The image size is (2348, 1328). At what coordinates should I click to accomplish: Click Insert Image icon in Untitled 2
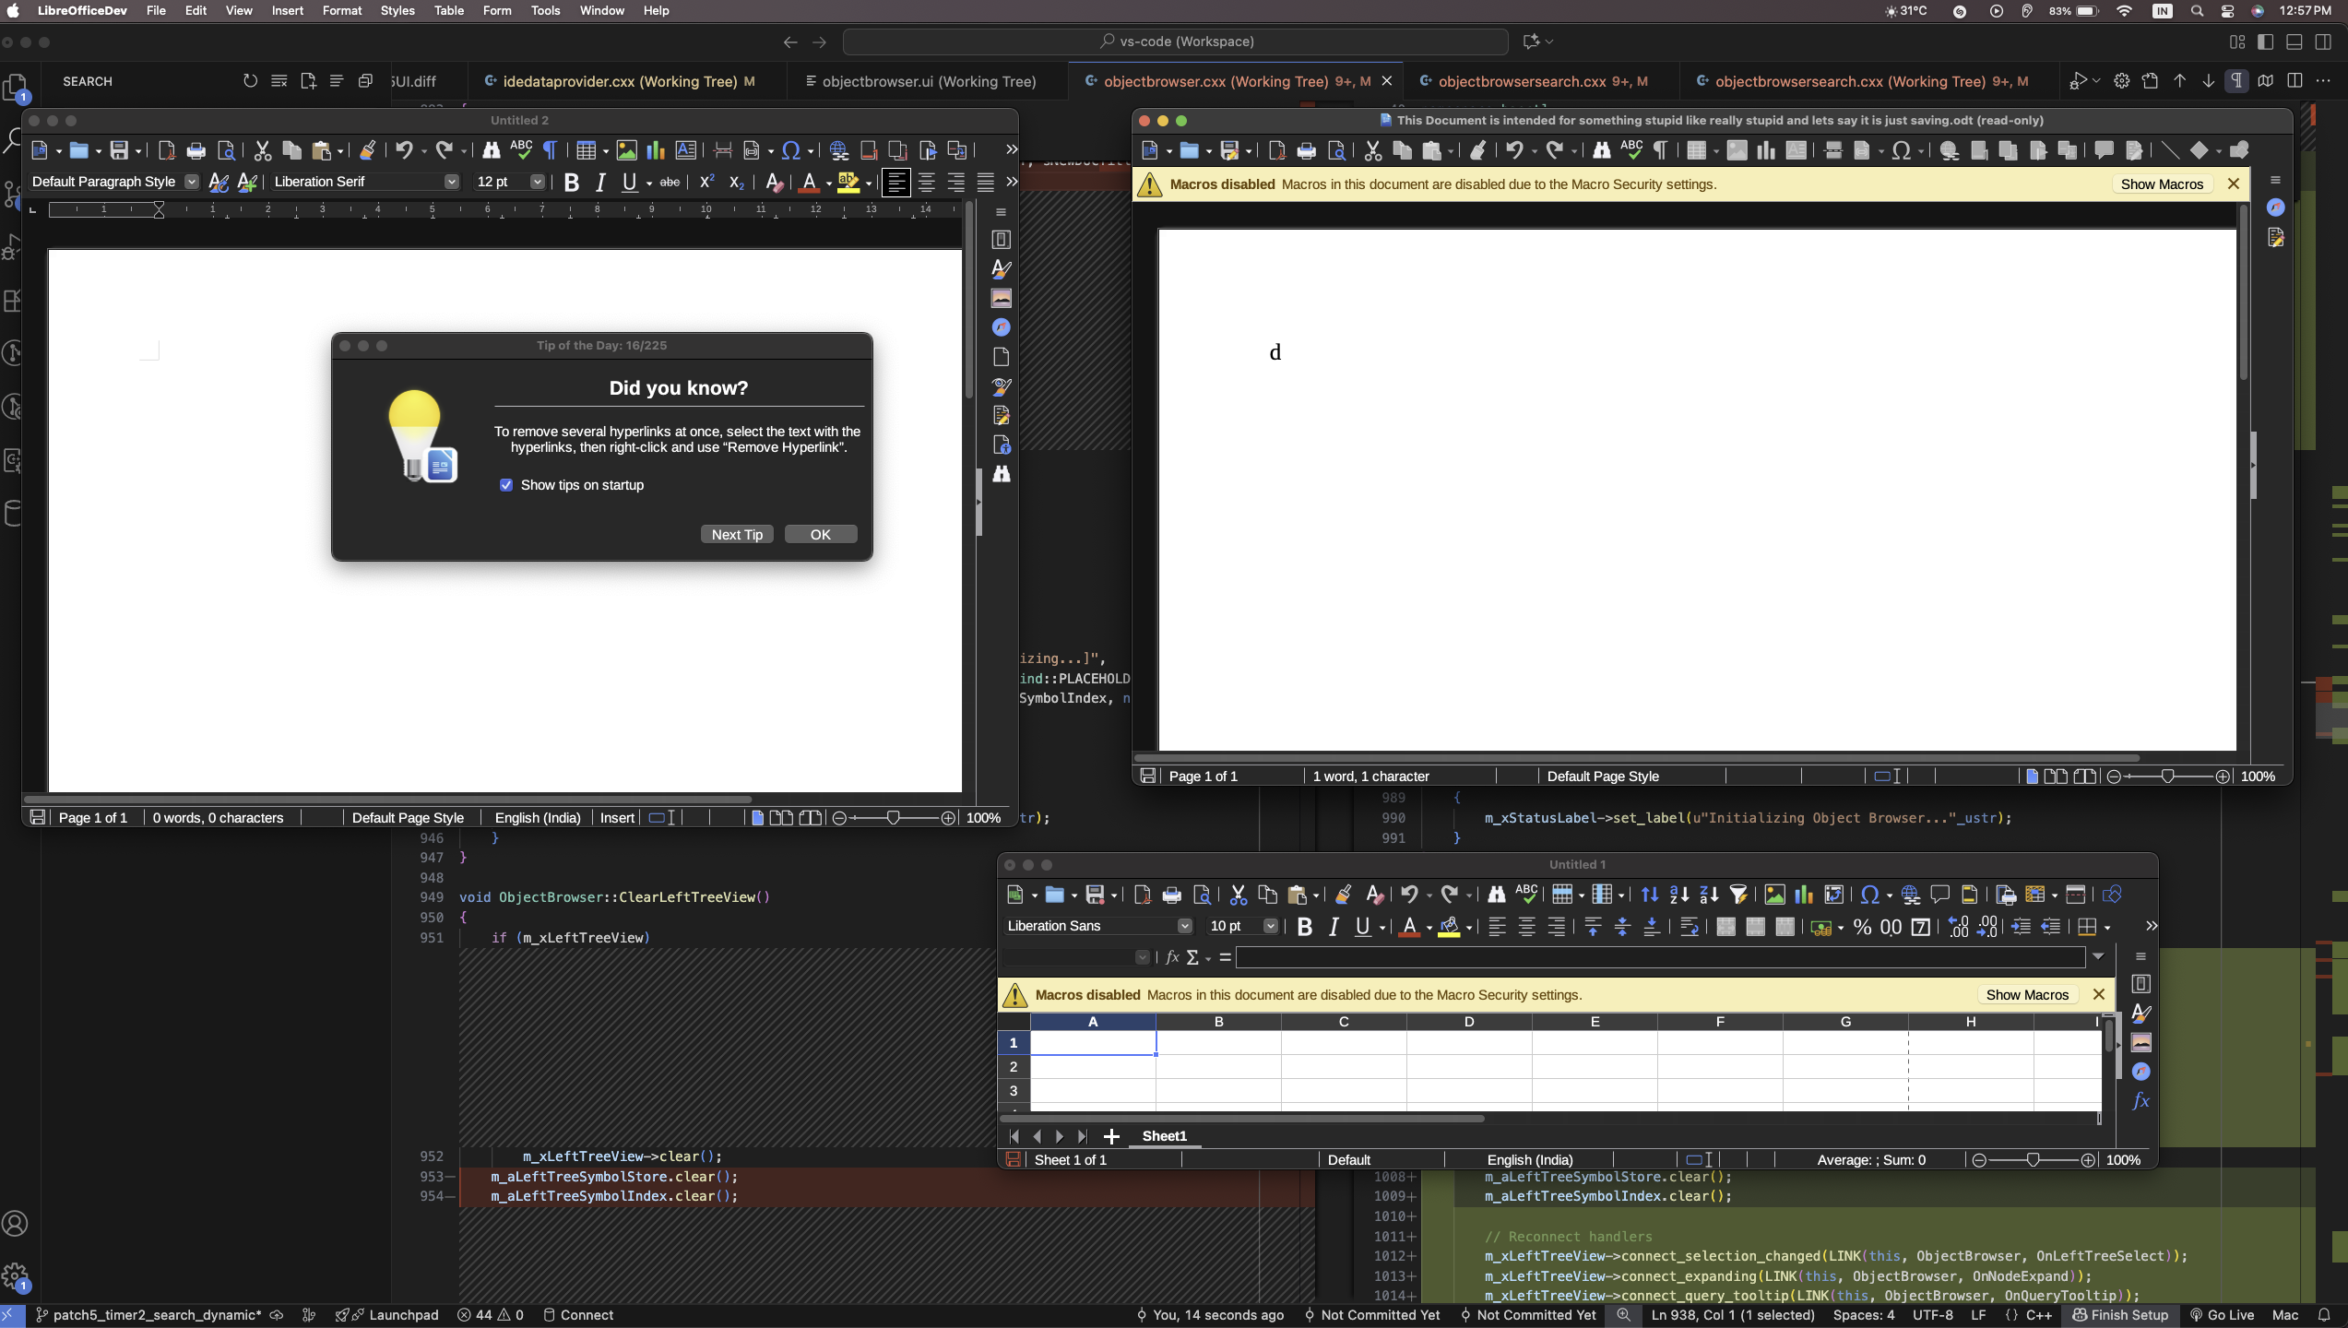point(626,150)
